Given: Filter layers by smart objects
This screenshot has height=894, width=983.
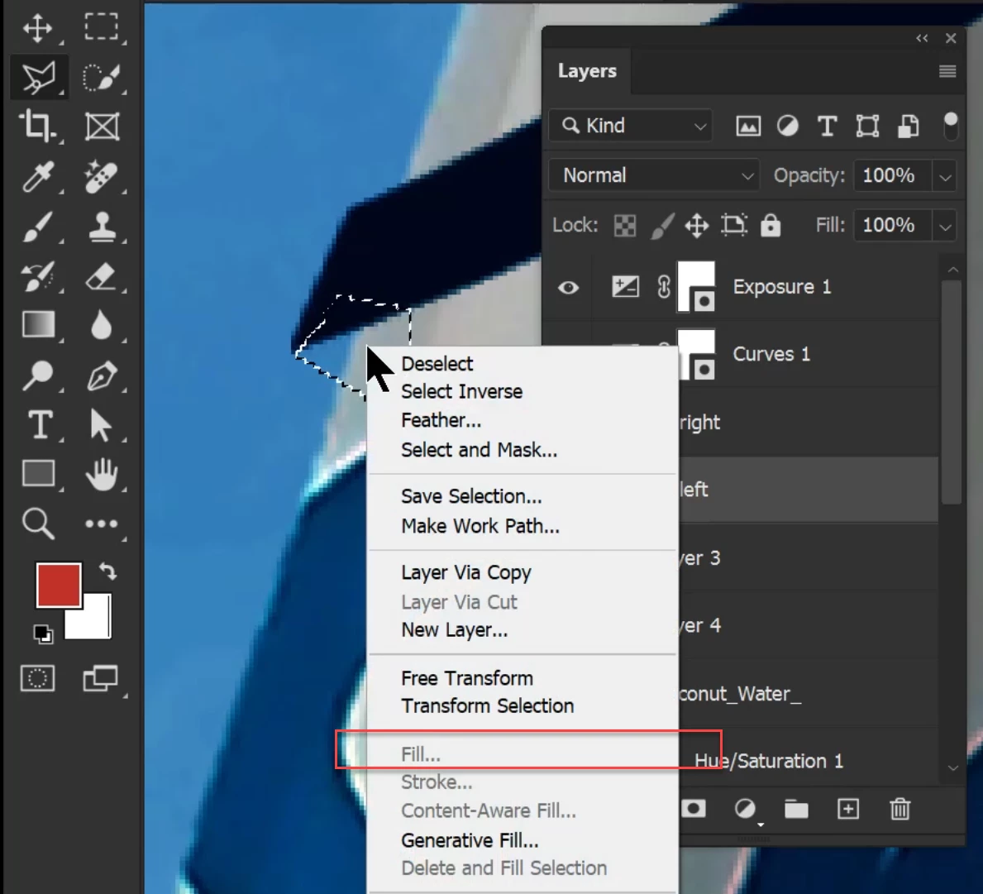Looking at the screenshot, I should coord(908,126).
